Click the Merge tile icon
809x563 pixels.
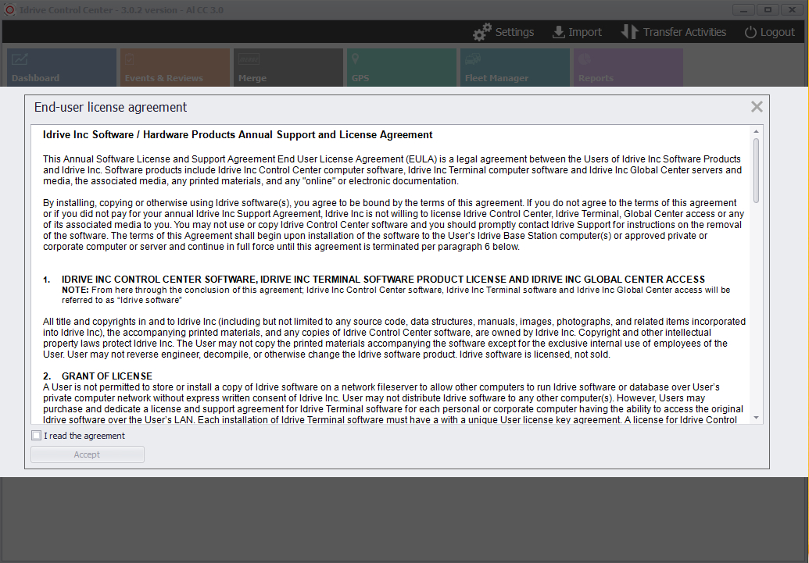coord(248,58)
